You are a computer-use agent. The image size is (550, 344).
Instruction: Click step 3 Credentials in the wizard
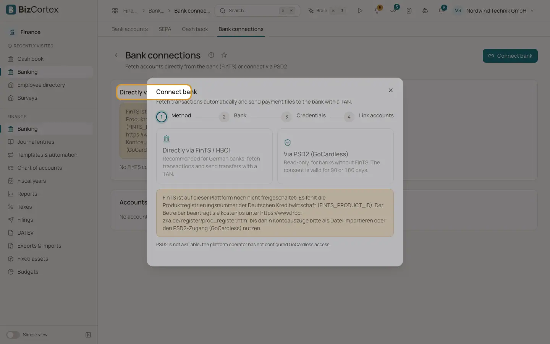304,116
